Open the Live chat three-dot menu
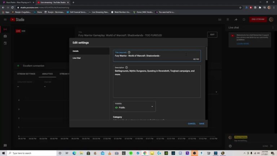 (x=273, y=27)
